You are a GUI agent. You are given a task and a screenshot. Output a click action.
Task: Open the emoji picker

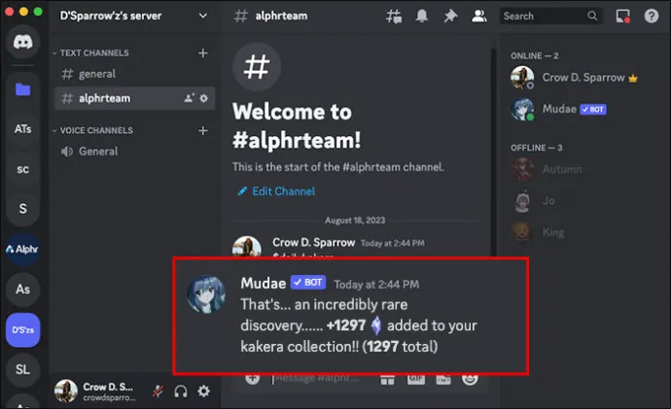coord(470,378)
